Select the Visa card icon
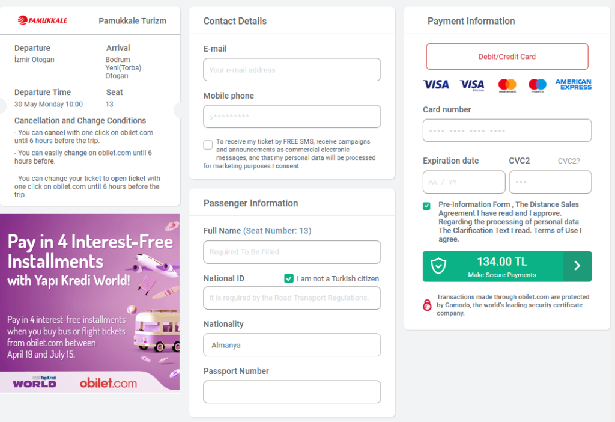 pyautogui.click(x=436, y=85)
